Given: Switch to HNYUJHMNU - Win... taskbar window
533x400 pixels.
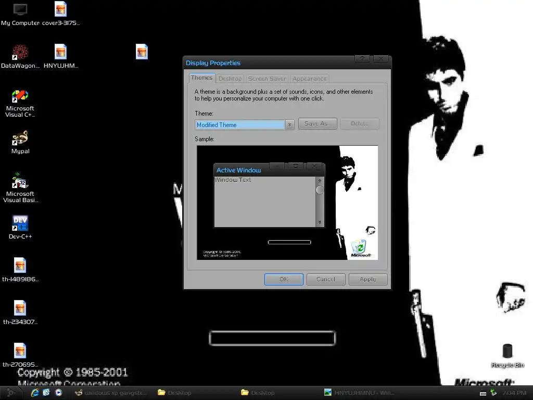Looking at the screenshot, I should [x=359, y=393].
